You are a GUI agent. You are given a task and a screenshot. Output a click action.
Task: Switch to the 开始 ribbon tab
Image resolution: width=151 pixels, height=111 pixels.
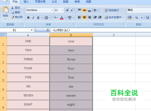tap(15, 2)
